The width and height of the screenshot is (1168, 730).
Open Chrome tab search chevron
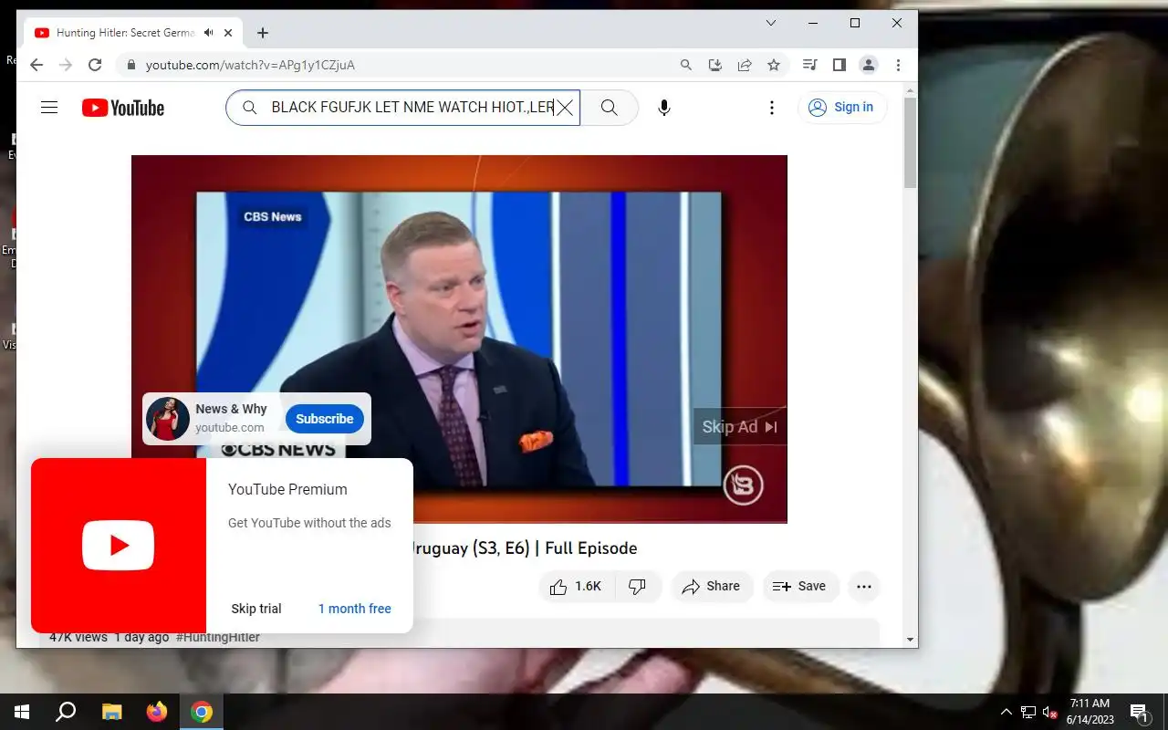(771, 23)
